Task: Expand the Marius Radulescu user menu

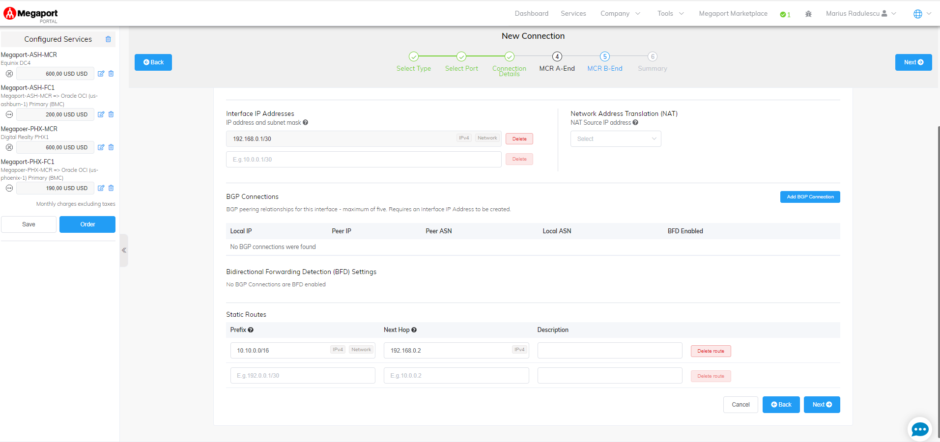Action: pyautogui.click(x=860, y=14)
